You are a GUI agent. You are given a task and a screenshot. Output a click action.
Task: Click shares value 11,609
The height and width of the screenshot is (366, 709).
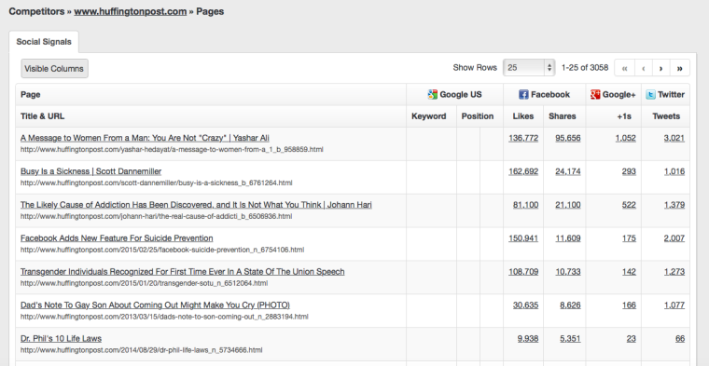click(x=568, y=237)
